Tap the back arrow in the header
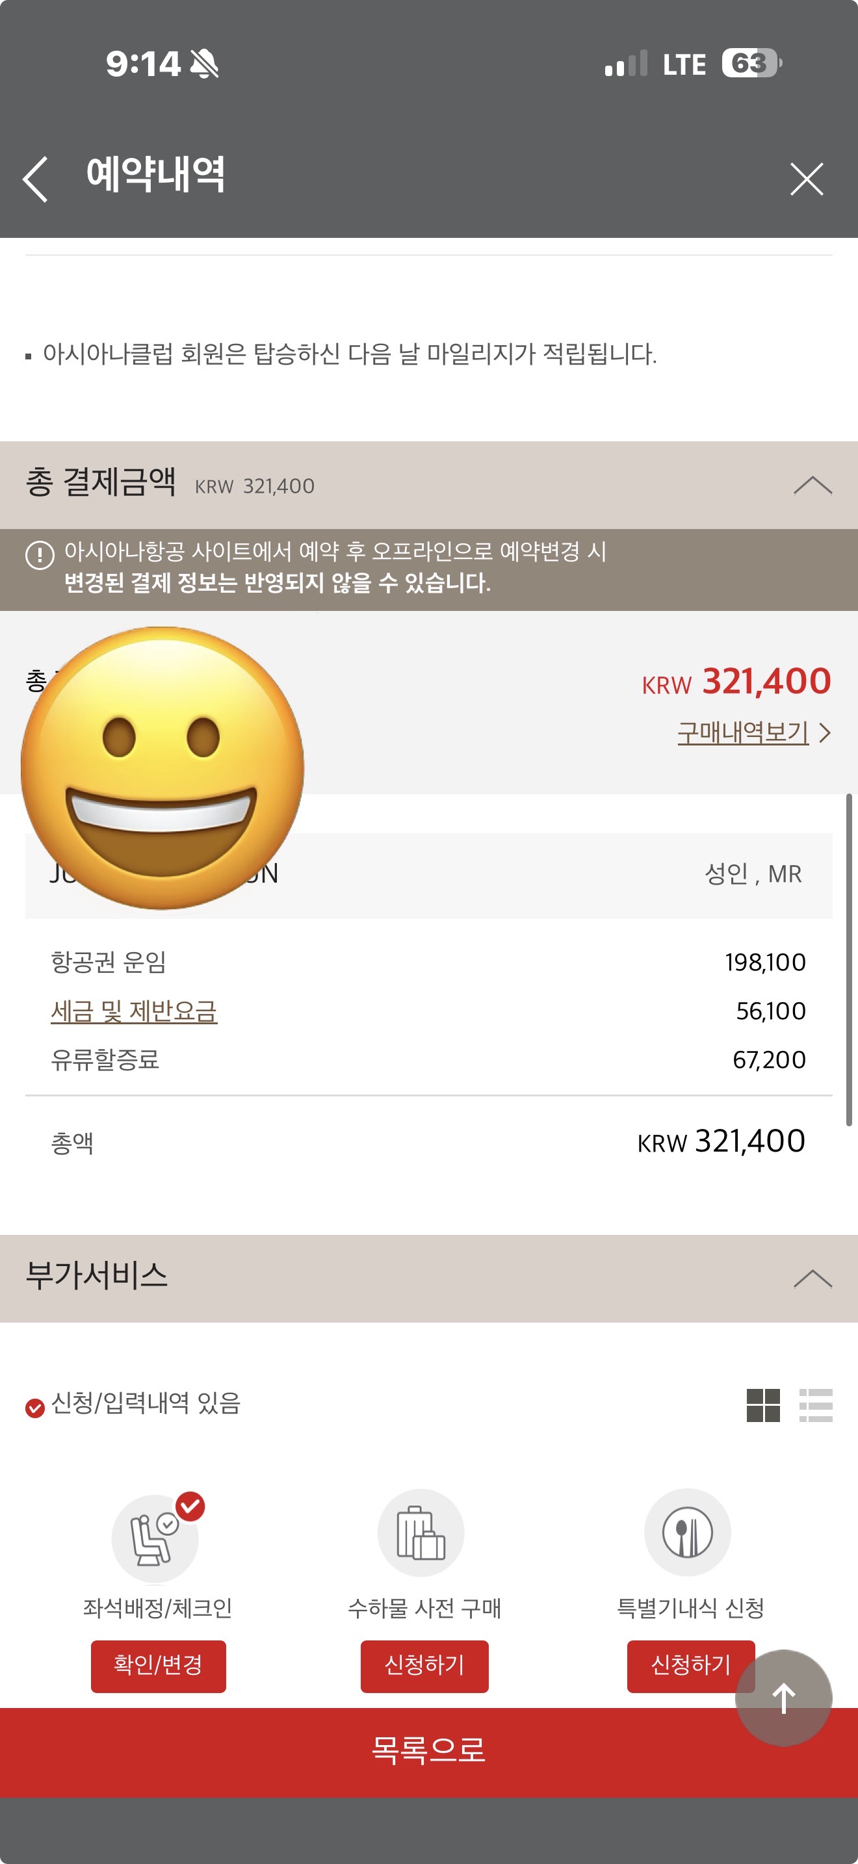 (36, 179)
